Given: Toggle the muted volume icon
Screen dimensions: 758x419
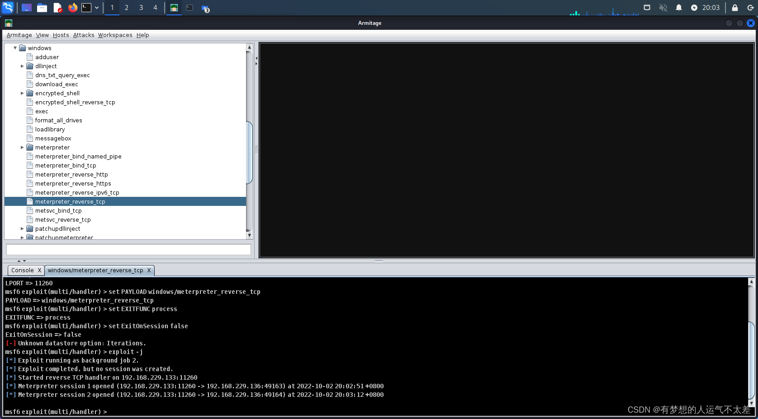Looking at the screenshot, I should pos(663,8).
